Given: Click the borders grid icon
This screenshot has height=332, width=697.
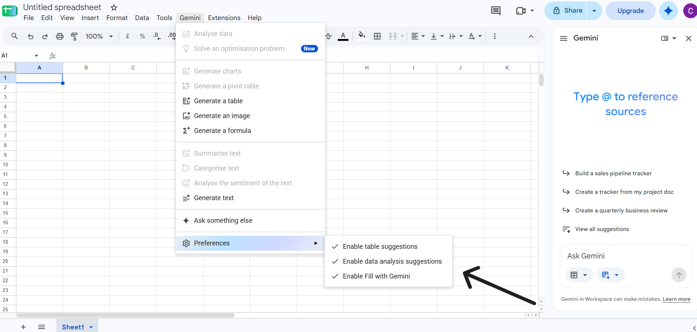Looking at the screenshot, I should [377, 36].
